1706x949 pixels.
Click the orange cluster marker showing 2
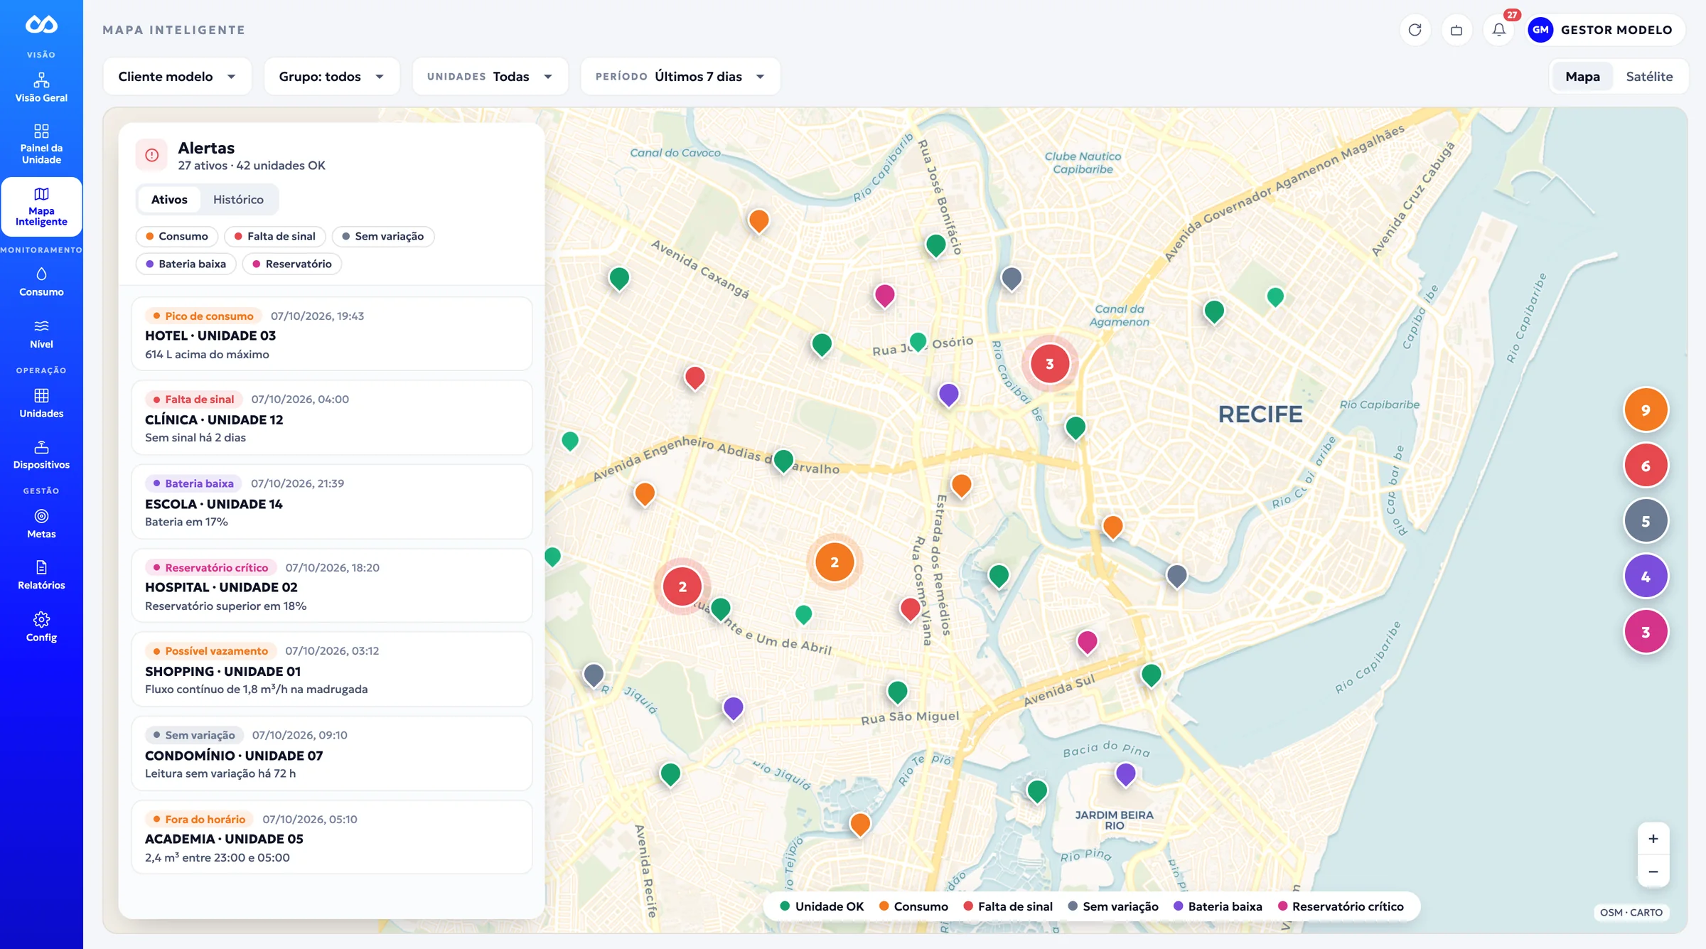coord(835,562)
